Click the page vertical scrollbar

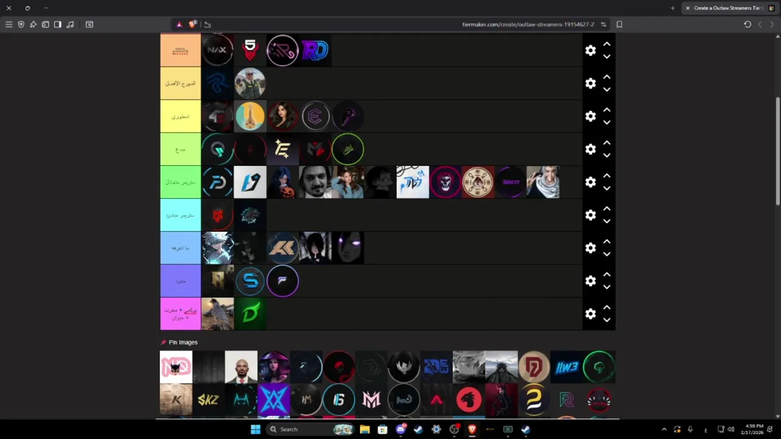click(x=777, y=151)
